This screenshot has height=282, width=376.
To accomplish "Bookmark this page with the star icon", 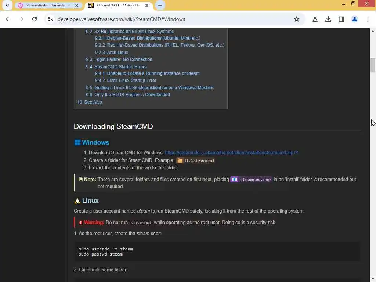I will (x=297, y=19).
